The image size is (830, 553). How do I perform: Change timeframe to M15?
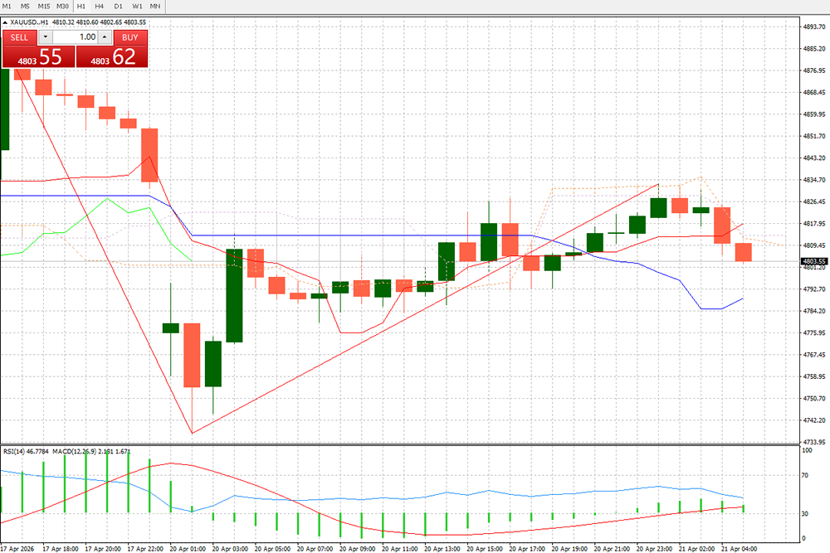click(44, 6)
